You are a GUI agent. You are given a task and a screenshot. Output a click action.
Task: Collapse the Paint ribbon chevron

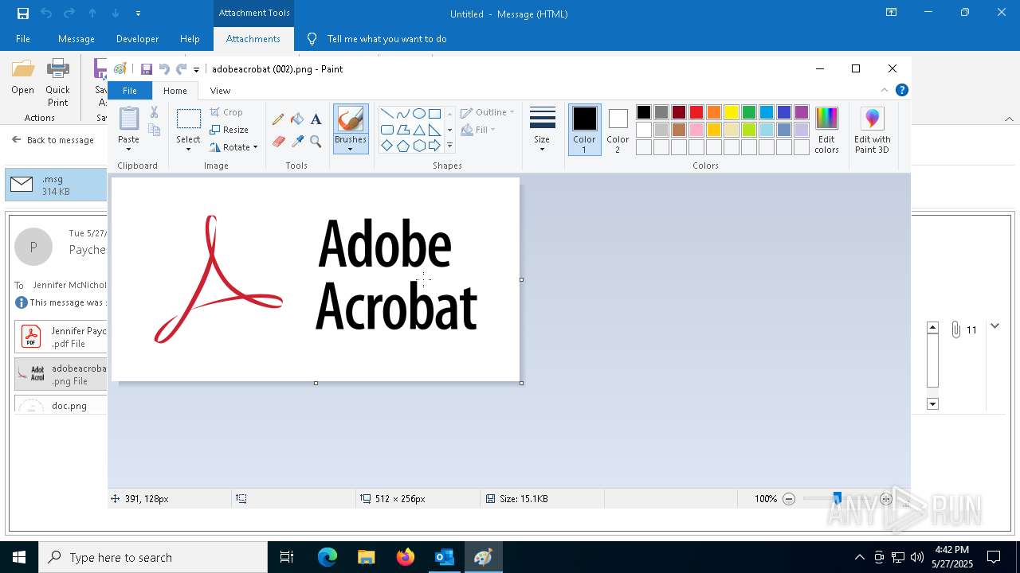(885, 90)
